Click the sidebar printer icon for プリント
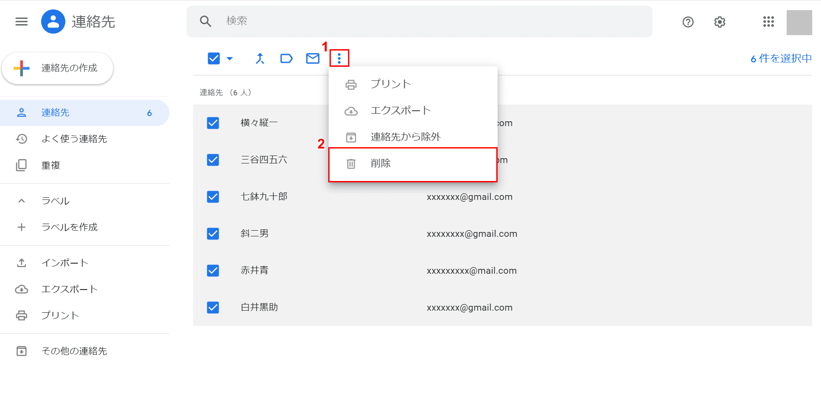 tap(22, 315)
